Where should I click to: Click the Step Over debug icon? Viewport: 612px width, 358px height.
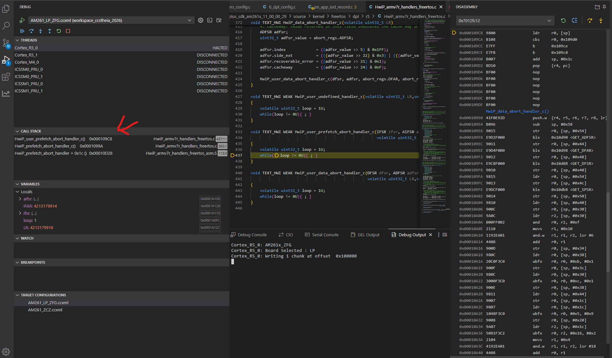click(31, 31)
